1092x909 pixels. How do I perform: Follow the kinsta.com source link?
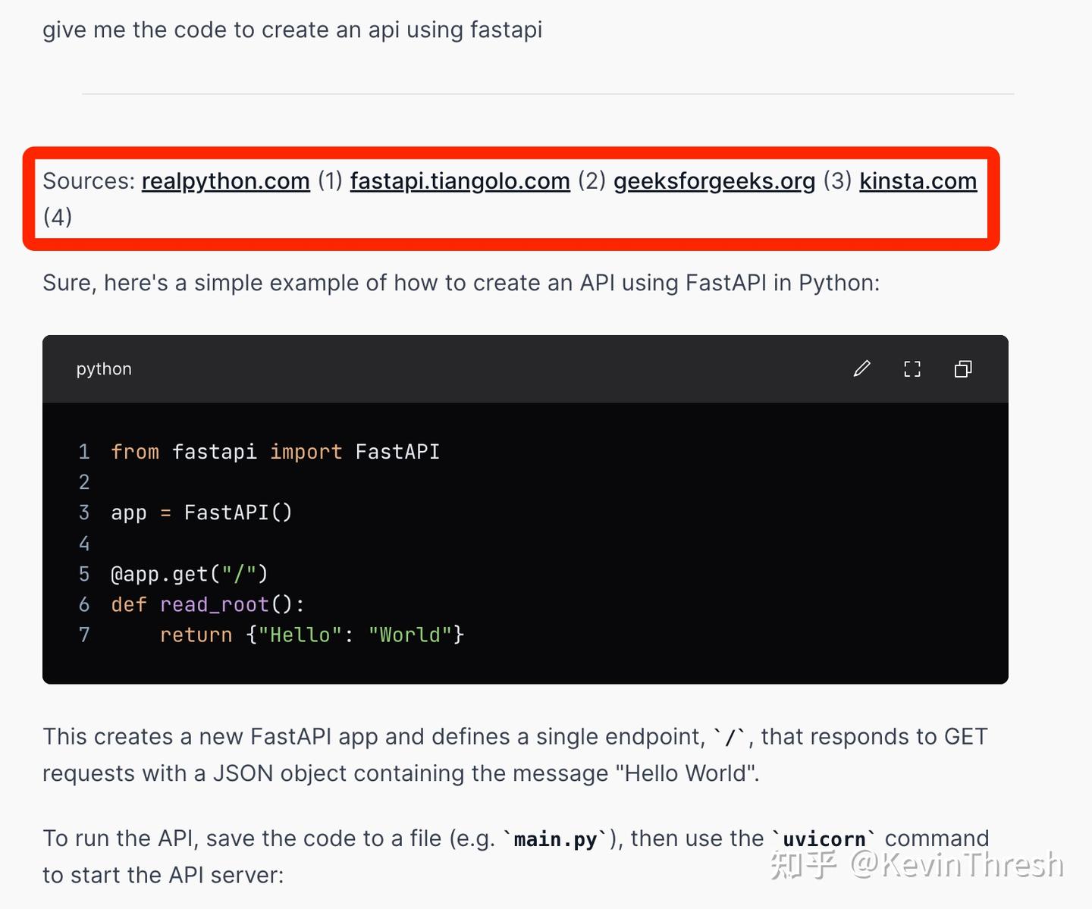918,181
